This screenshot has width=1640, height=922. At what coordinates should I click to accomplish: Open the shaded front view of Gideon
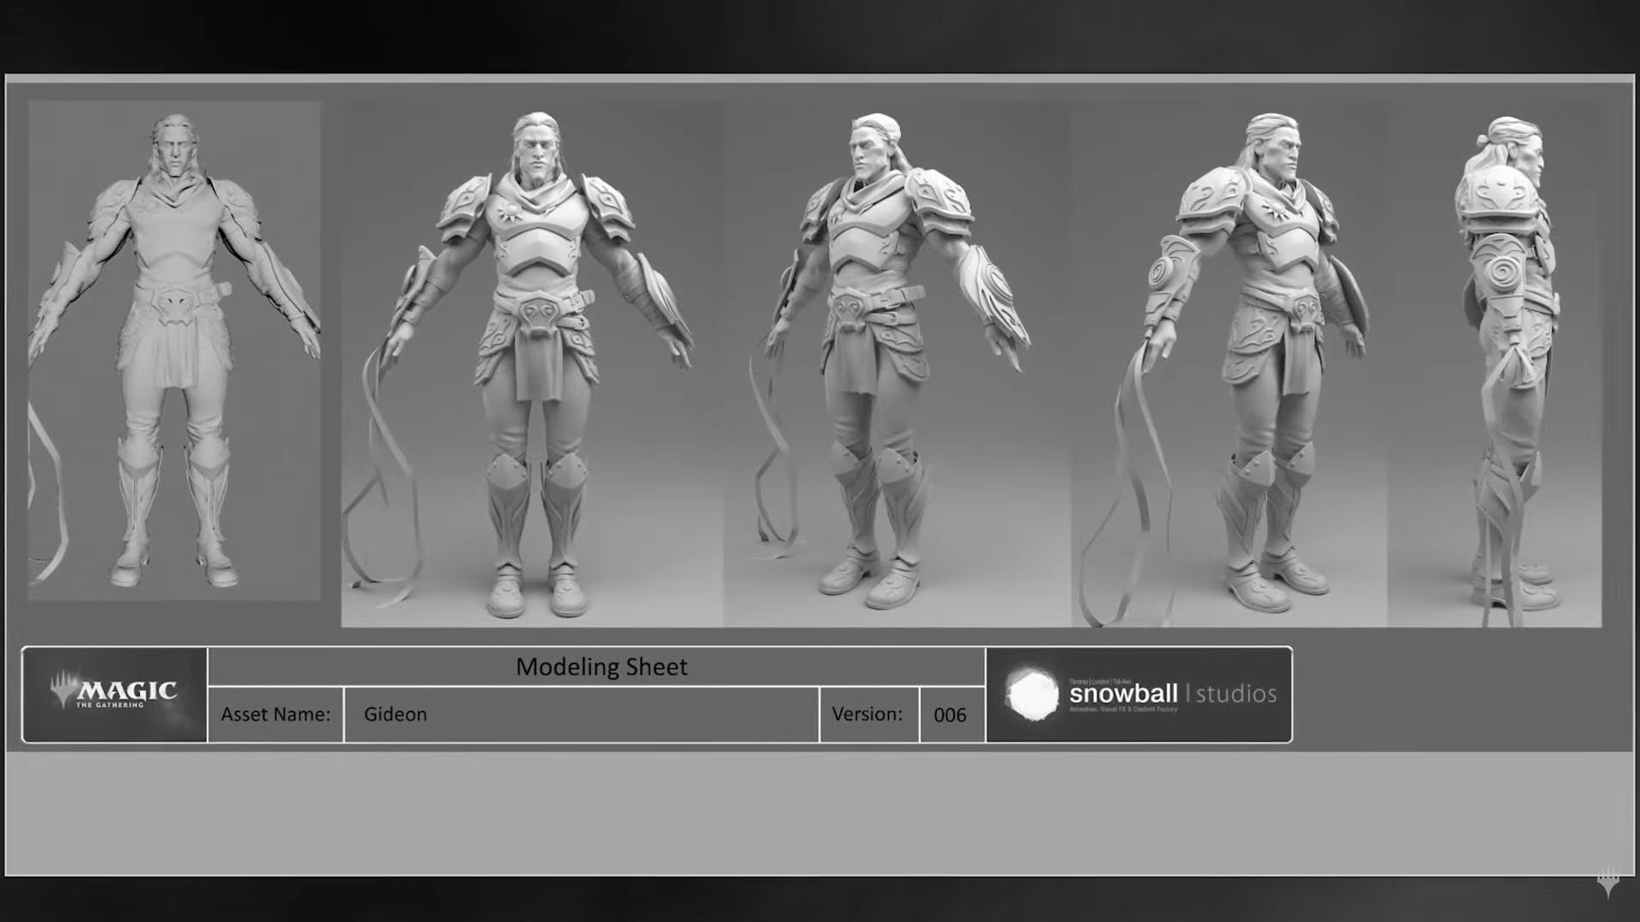(x=532, y=365)
